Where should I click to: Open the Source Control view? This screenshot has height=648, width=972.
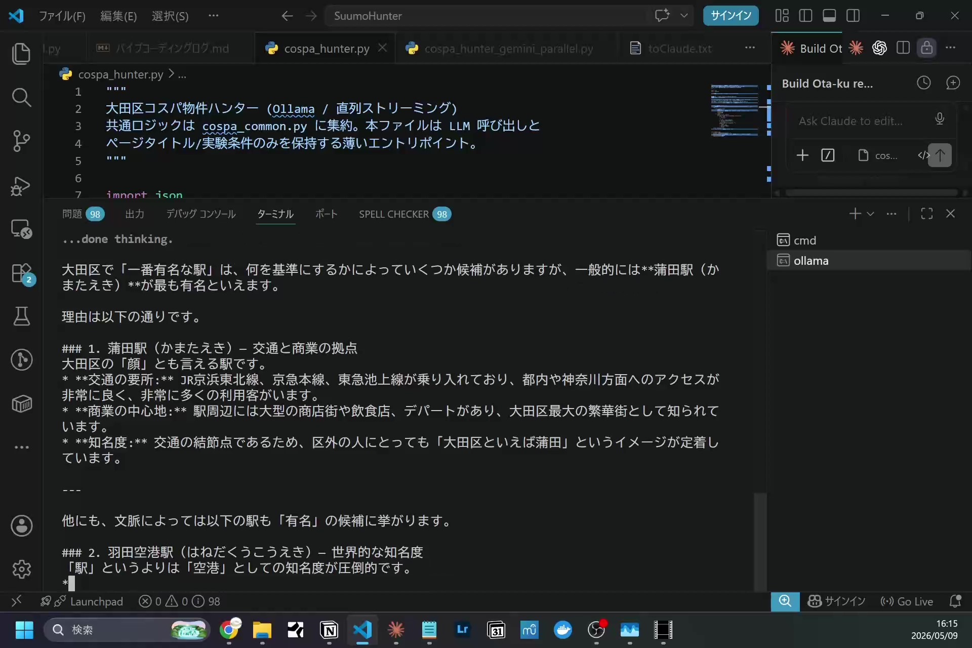21,141
